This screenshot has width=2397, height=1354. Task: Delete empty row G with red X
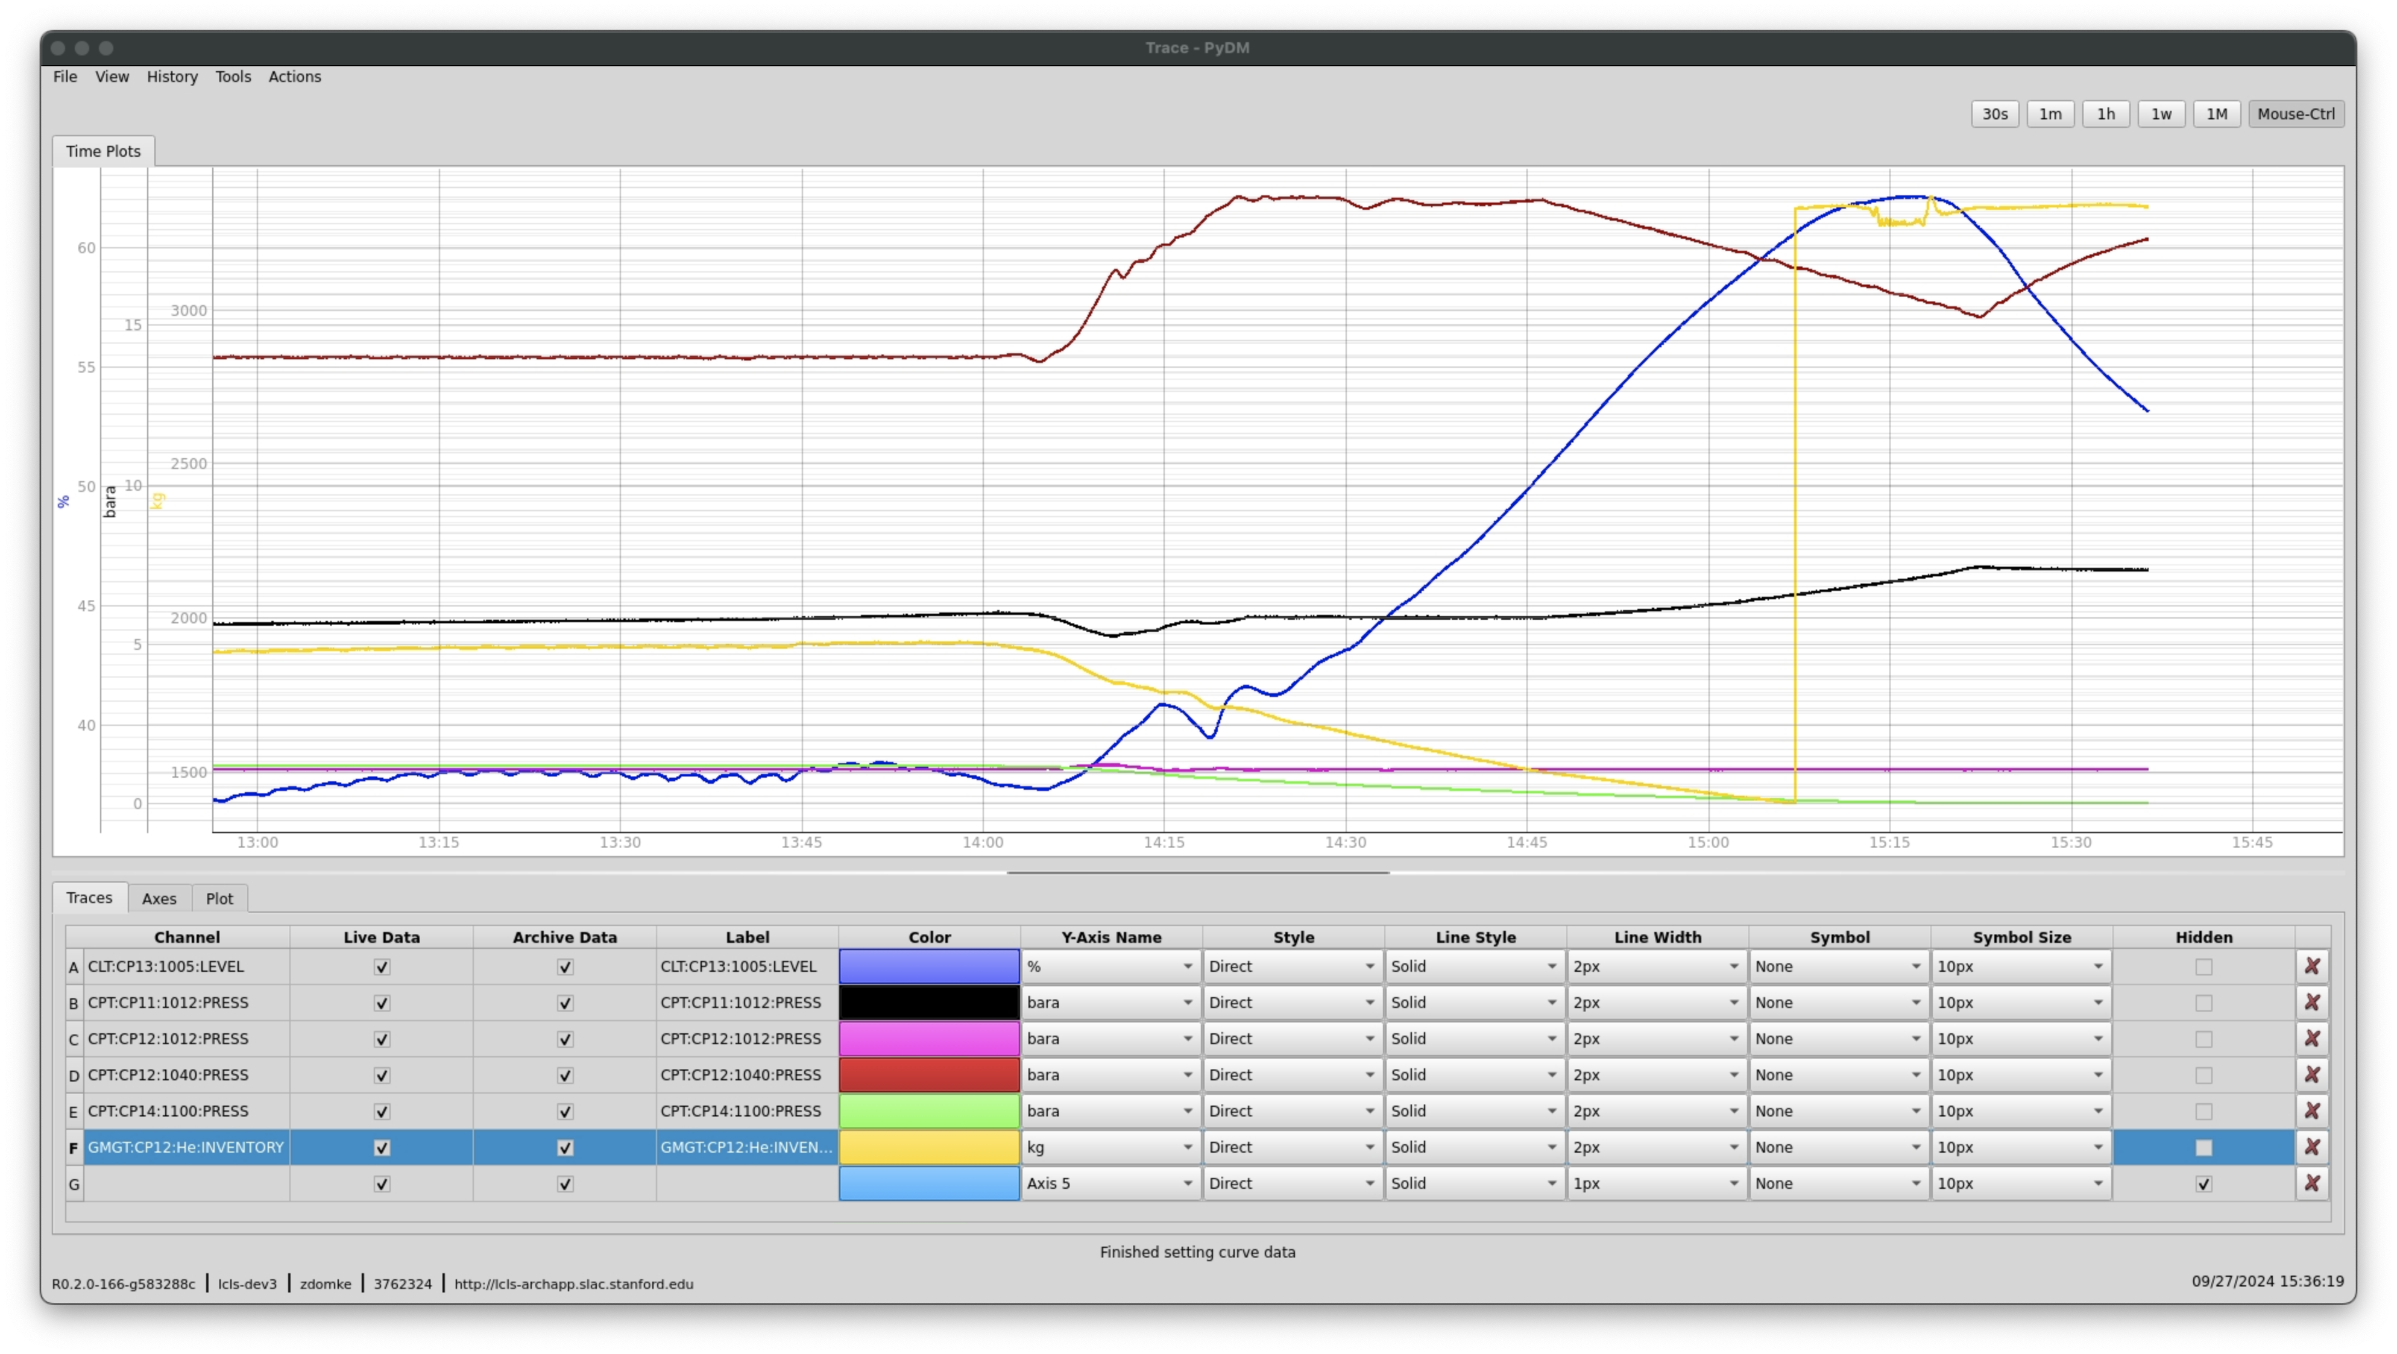2311,1184
